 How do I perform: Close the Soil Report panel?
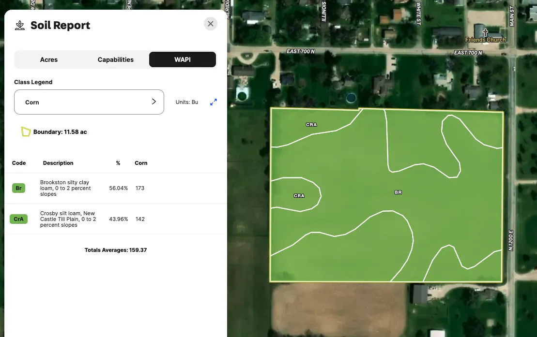pos(210,24)
